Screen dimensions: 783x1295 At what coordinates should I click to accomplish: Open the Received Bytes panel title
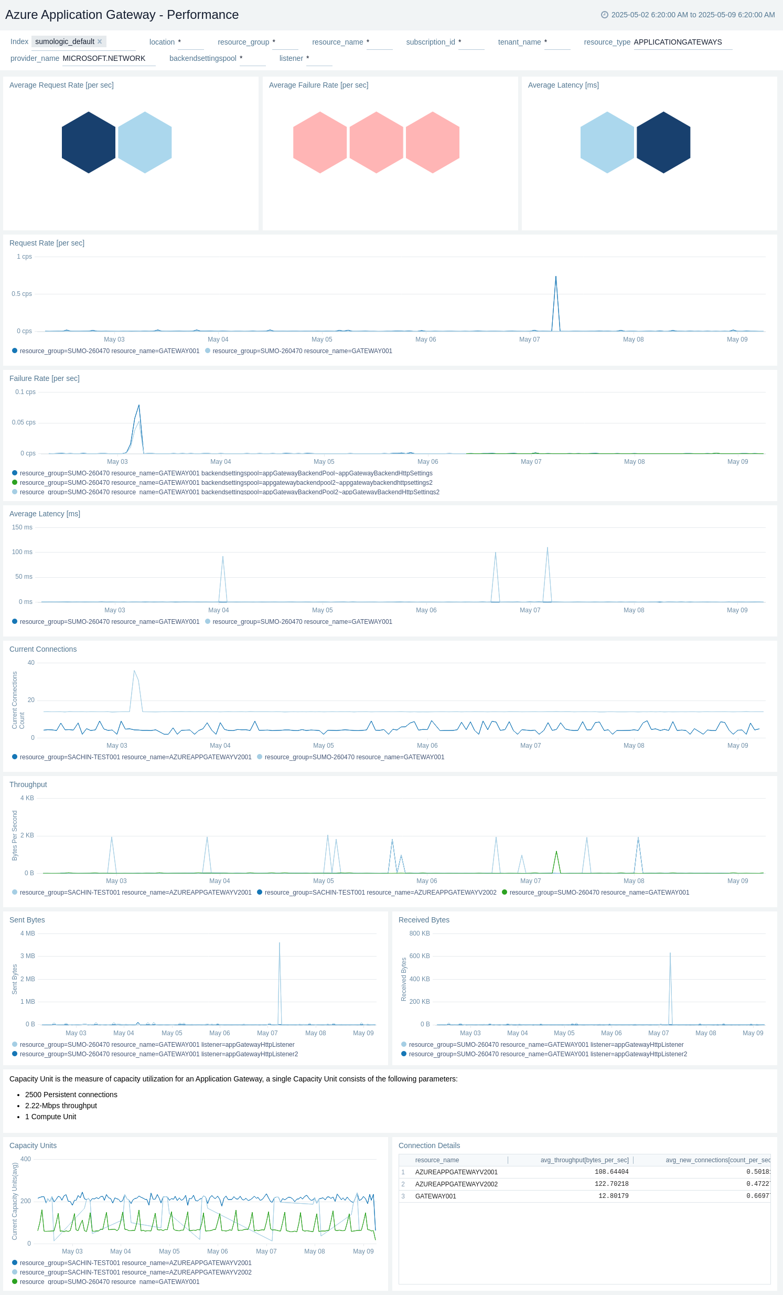click(424, 920)
